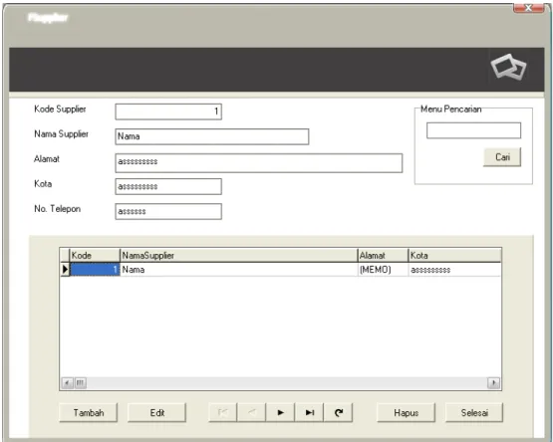Focus the Kode Supplier field

[168, 111]
